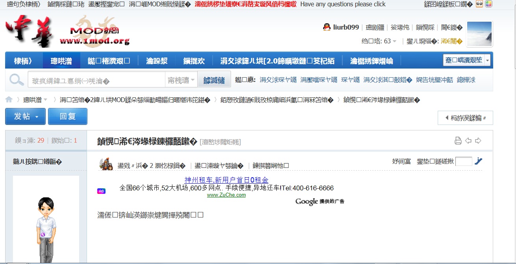Open the search type dropdown in search bar
This screenshot has height=264, width=516.
181,80
